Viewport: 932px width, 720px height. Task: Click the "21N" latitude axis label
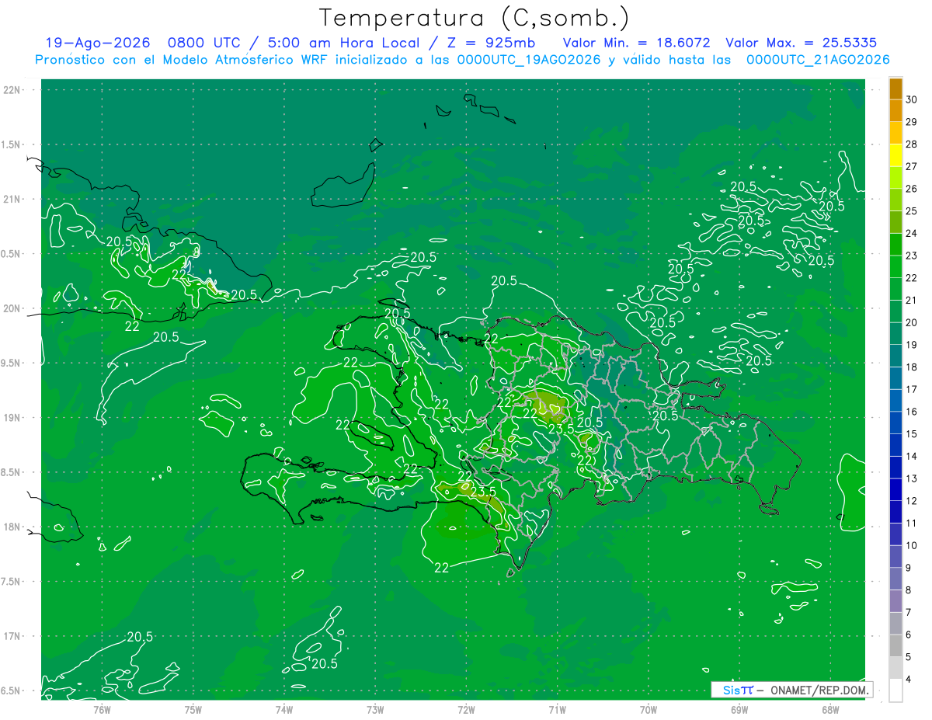point(12,199)
